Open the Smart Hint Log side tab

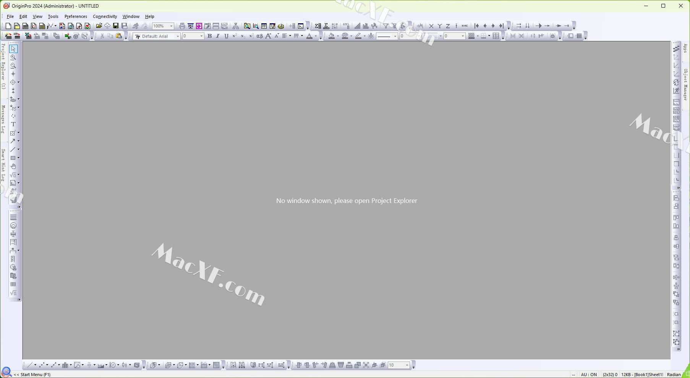coord(3,165)
